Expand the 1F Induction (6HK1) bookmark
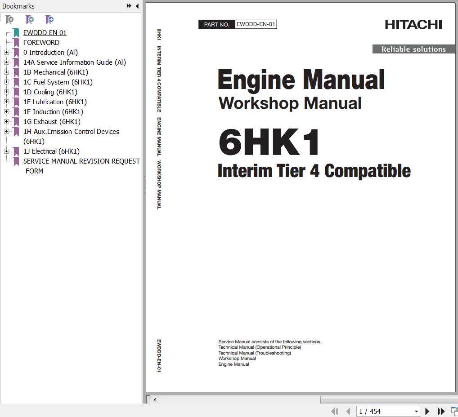 (6, 112)
